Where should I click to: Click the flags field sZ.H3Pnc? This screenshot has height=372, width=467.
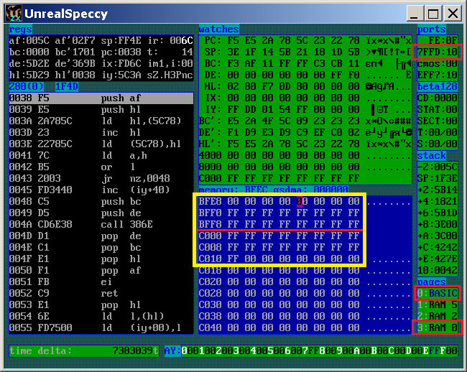click(x=170, y=75)
